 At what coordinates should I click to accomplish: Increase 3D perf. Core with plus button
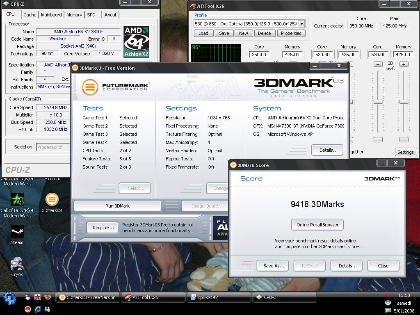click(x=378, y=64)
